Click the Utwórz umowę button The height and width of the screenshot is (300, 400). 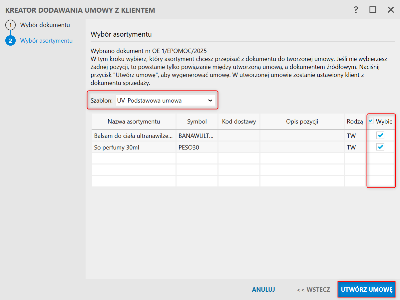pyautogui.click(x=367, y=289)
